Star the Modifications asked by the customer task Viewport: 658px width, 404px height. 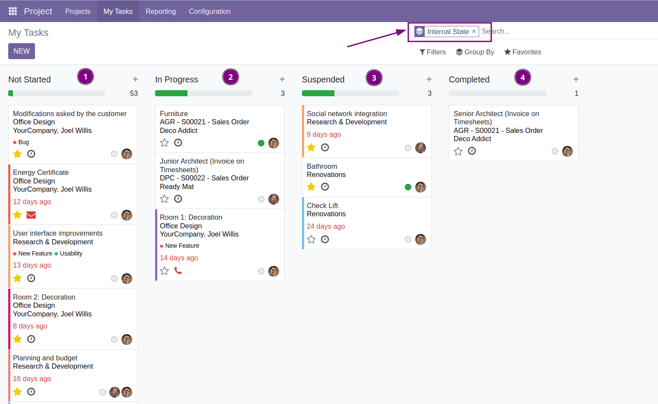(x=17, y=154)
